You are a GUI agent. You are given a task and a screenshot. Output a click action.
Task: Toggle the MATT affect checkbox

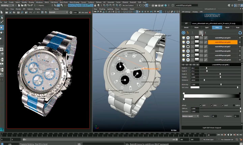coord(223,105)
